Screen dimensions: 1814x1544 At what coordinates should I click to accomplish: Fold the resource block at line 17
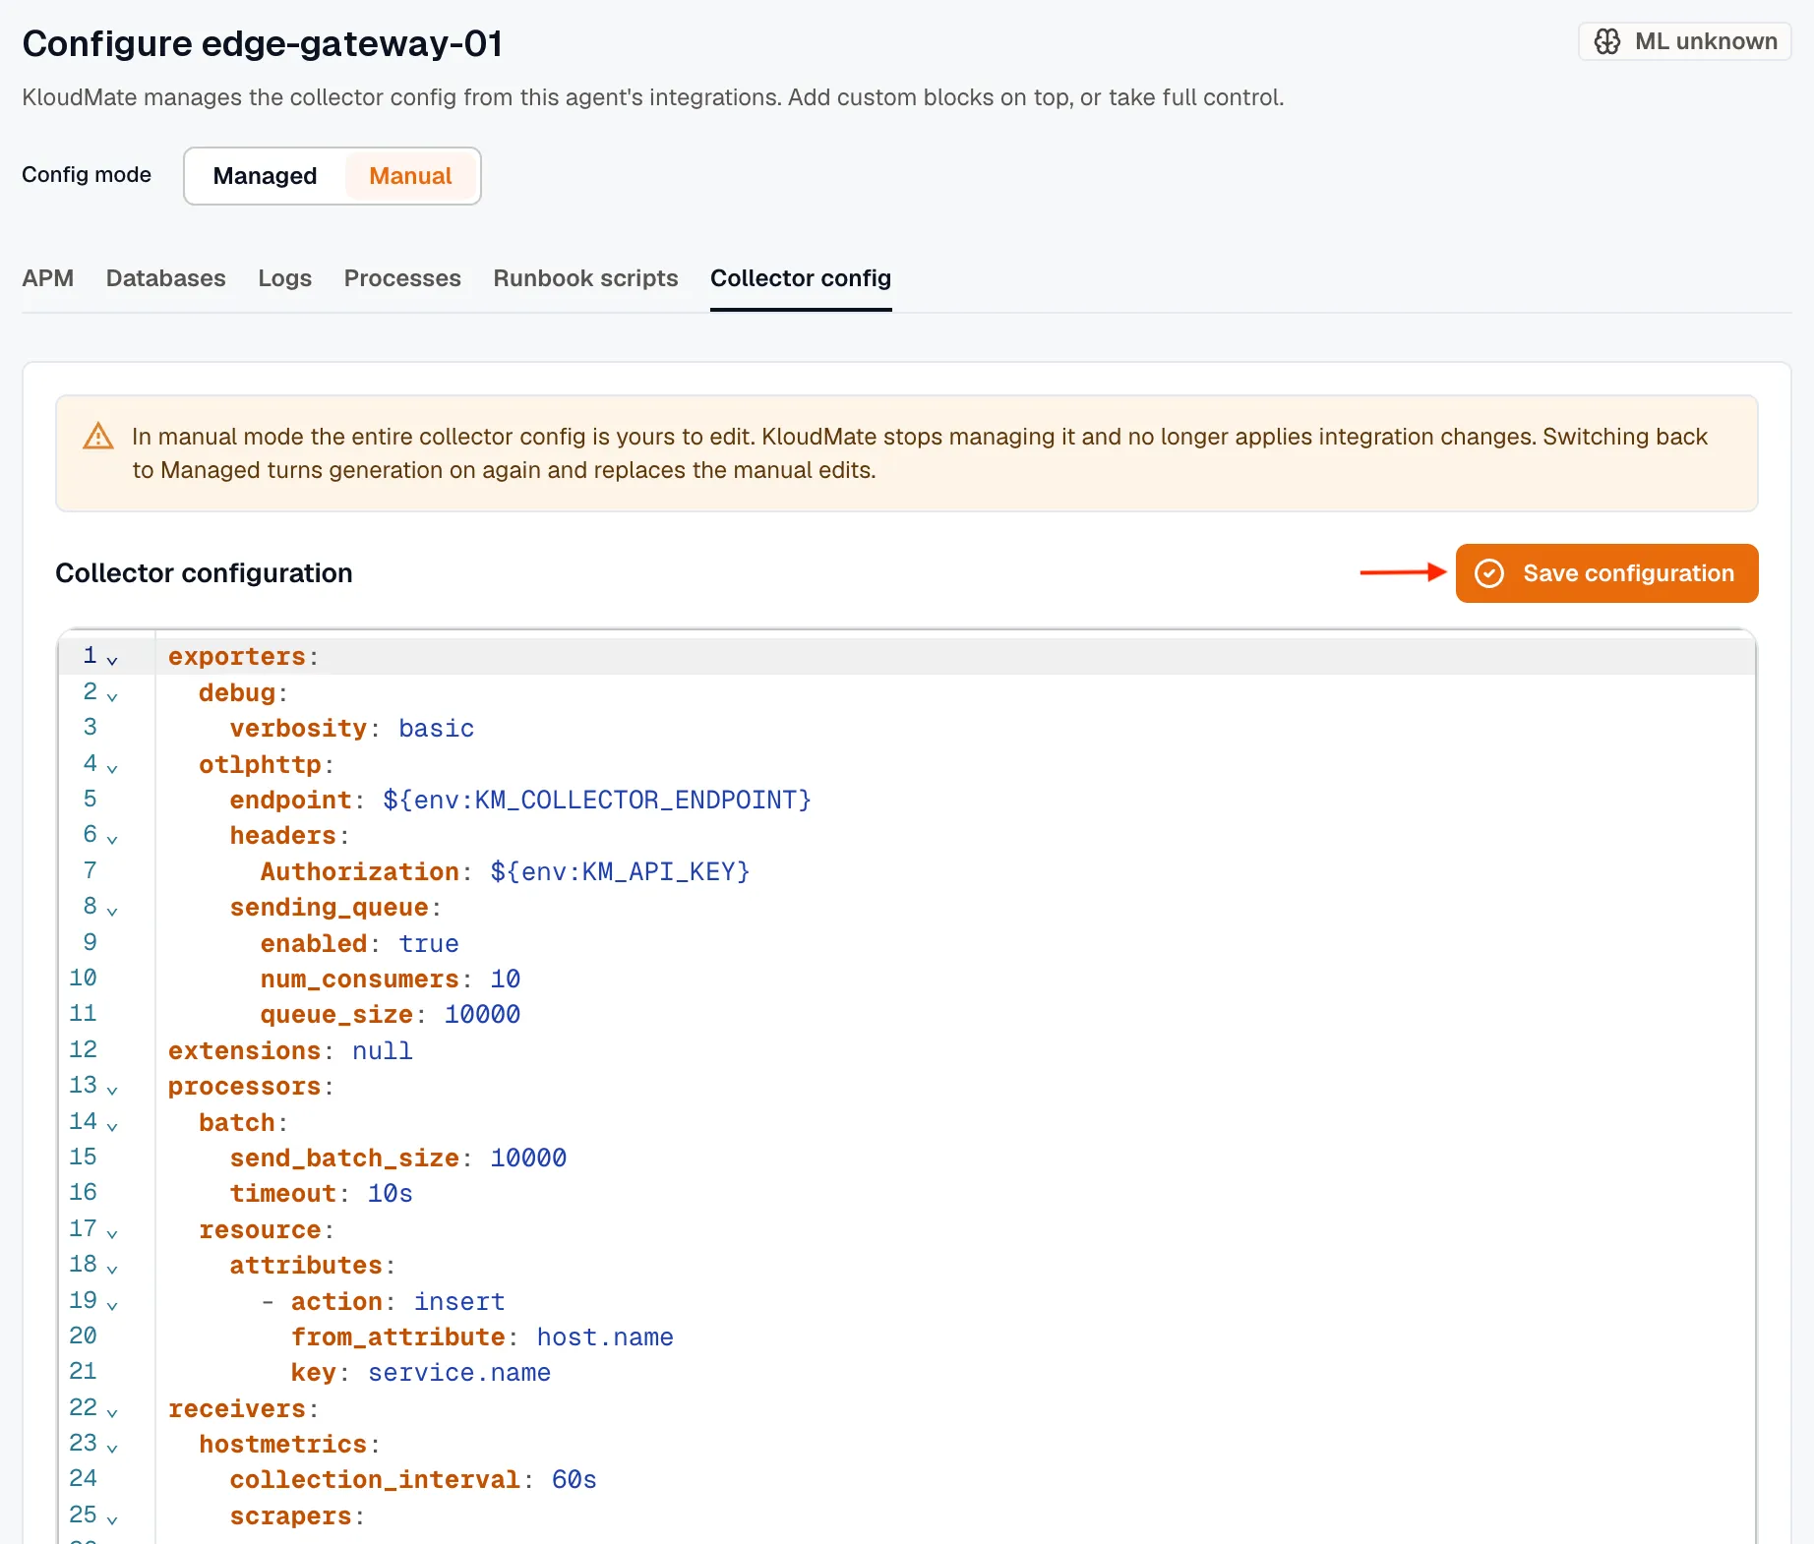112,1232
